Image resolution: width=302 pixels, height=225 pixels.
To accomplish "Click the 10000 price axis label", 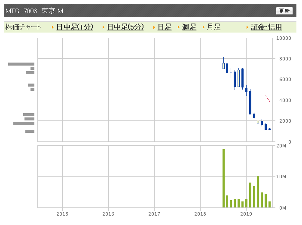I will click(x=284, y=38).
